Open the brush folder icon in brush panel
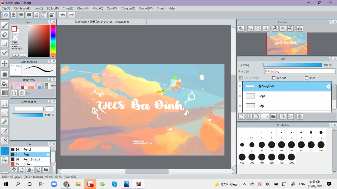 [x=46, y=170]
